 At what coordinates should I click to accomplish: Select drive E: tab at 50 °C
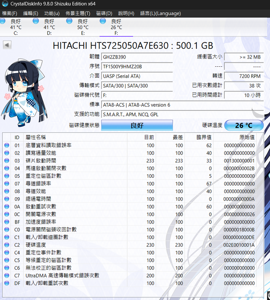[x=82, y=27]
